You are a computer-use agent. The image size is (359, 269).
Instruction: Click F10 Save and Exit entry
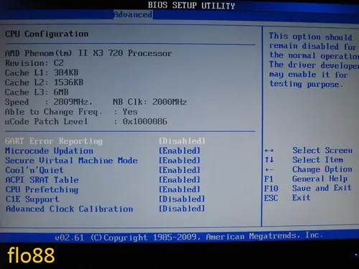click(308, 188)
